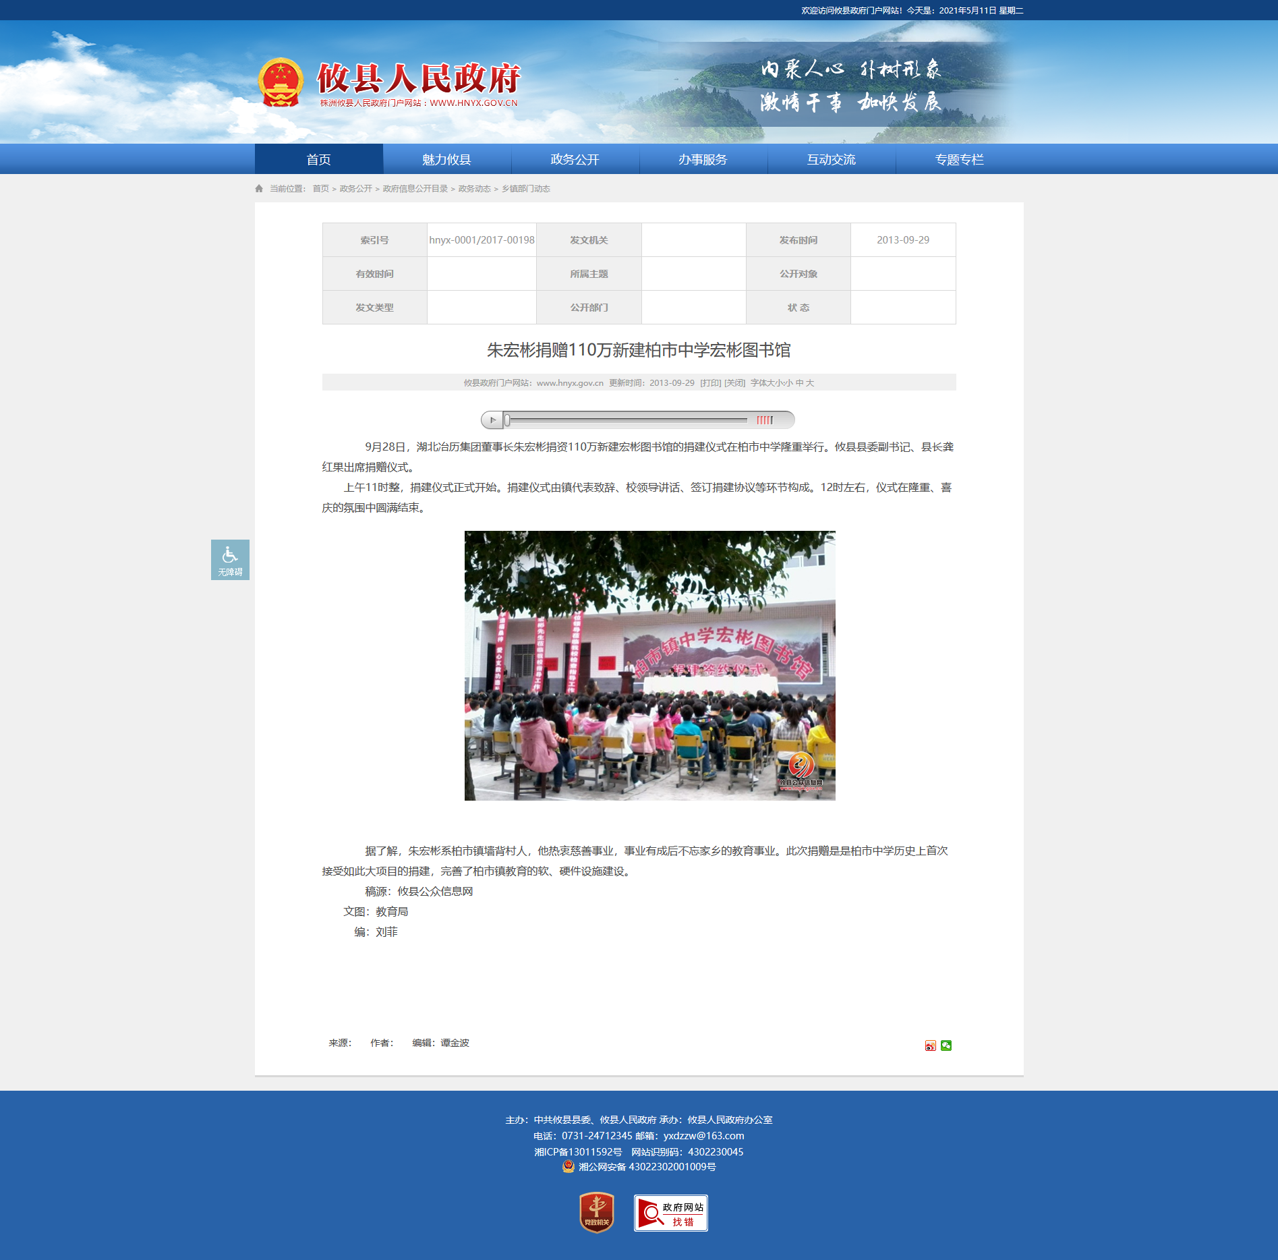Click the library ceremony photo
This screenshot has height=1260, width=1278.
tap(649, 665)
